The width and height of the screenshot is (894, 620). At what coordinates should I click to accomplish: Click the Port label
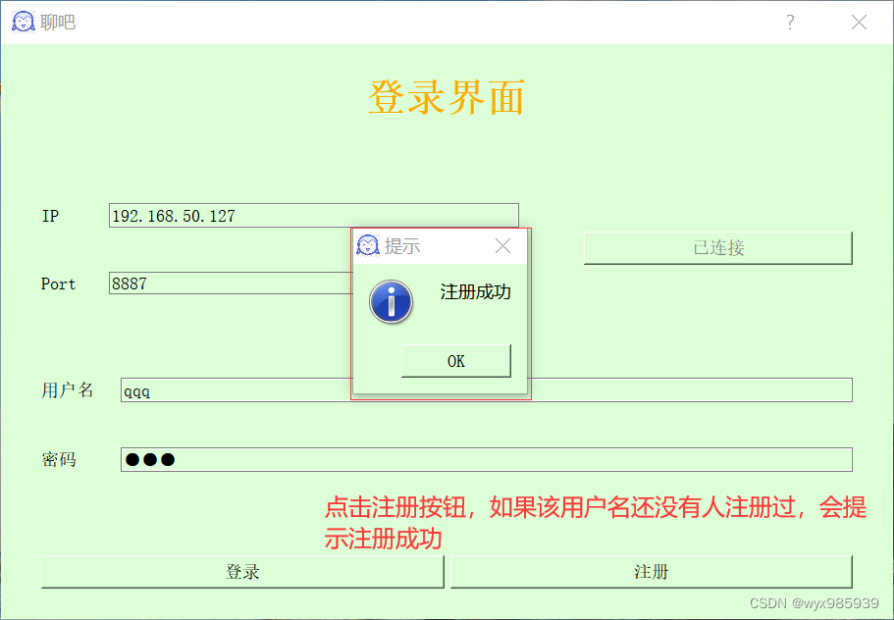click(58, 284)
